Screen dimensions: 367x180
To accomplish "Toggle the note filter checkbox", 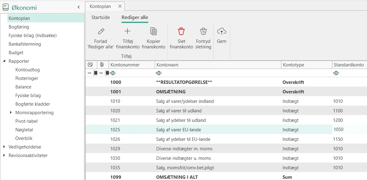I will click(x=95, y=73).
